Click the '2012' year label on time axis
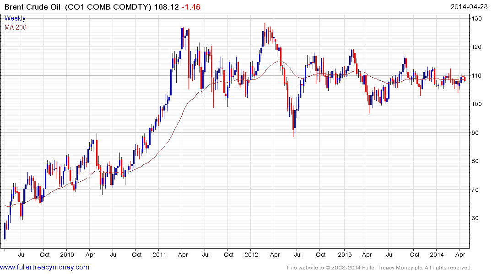This screenshot has height=274, width=492. (251, 254)
